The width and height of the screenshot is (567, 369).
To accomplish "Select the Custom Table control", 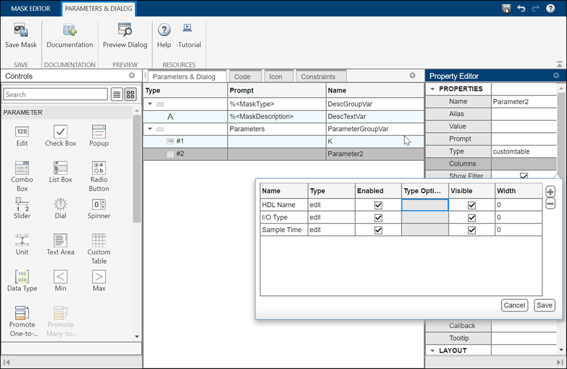I will 99,249.
